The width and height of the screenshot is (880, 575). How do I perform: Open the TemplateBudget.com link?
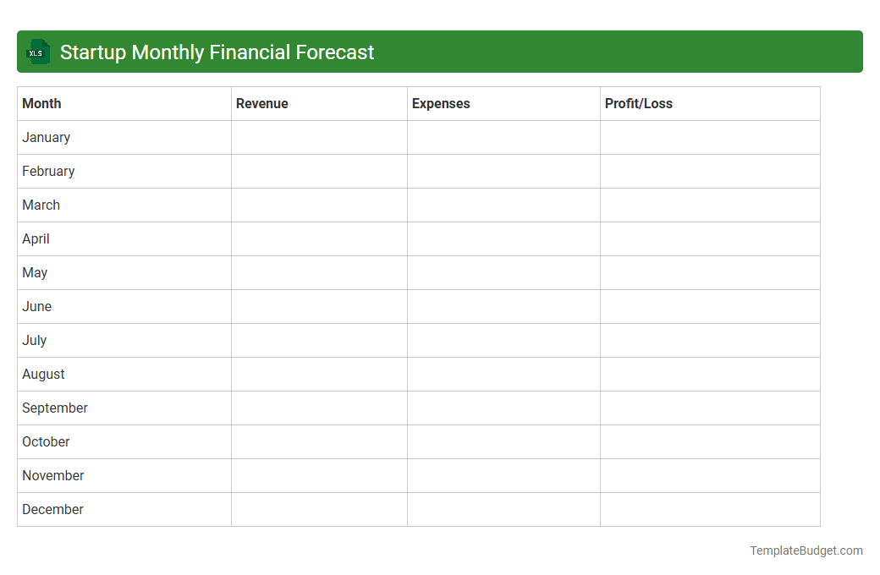(806, 550)
